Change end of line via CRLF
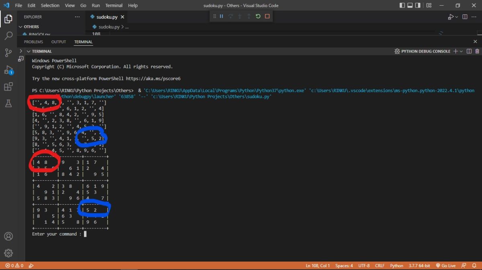The image size is (482, 270). tap(380, 266)
